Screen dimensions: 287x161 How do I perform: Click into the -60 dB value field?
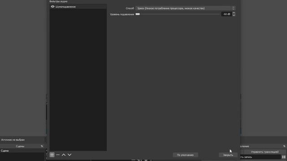coord(226,14)
